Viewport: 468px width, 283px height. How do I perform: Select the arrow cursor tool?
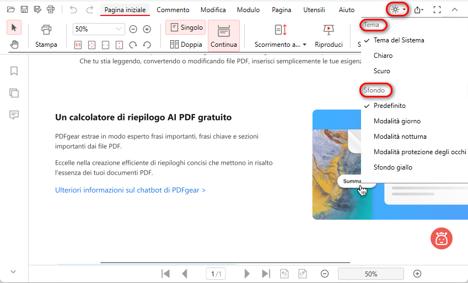pos(14,28)
